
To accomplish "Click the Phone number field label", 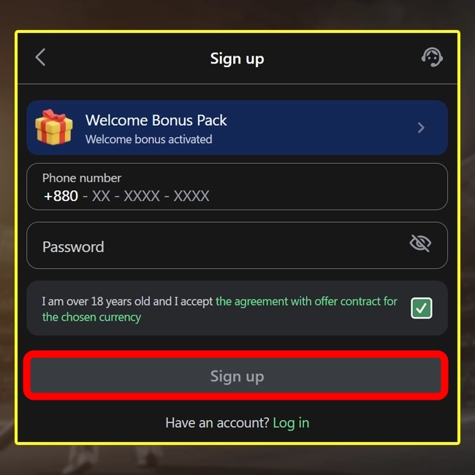I will 82,178.
